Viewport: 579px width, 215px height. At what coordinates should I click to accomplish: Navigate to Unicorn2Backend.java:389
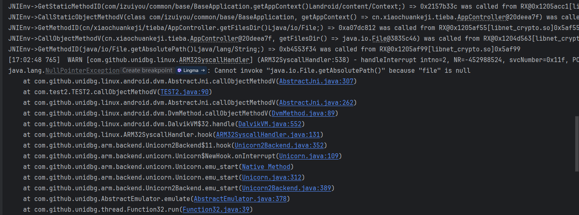(x=287, y=188)
